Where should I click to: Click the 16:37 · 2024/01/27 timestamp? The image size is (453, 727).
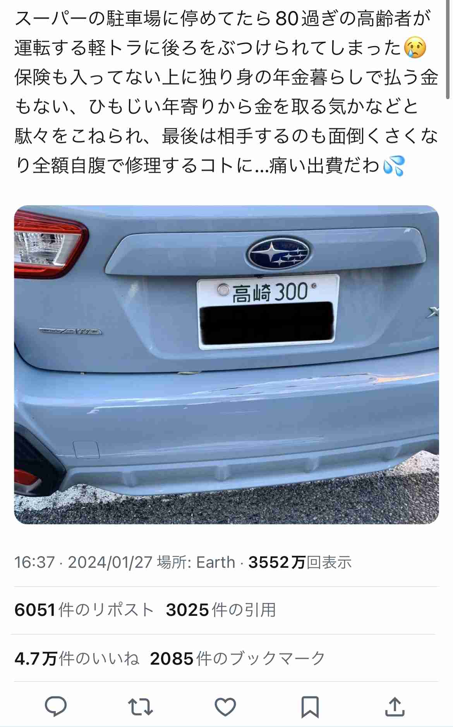click(83, 562)
